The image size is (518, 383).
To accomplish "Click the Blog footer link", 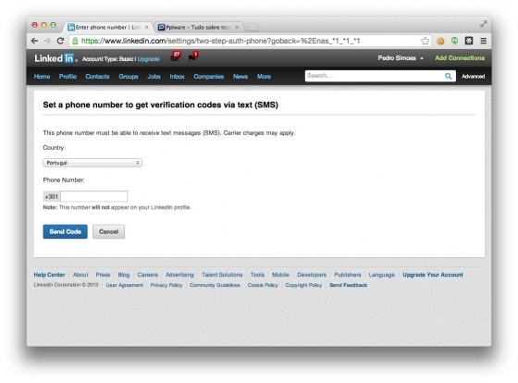I will [x=124, y=275].
